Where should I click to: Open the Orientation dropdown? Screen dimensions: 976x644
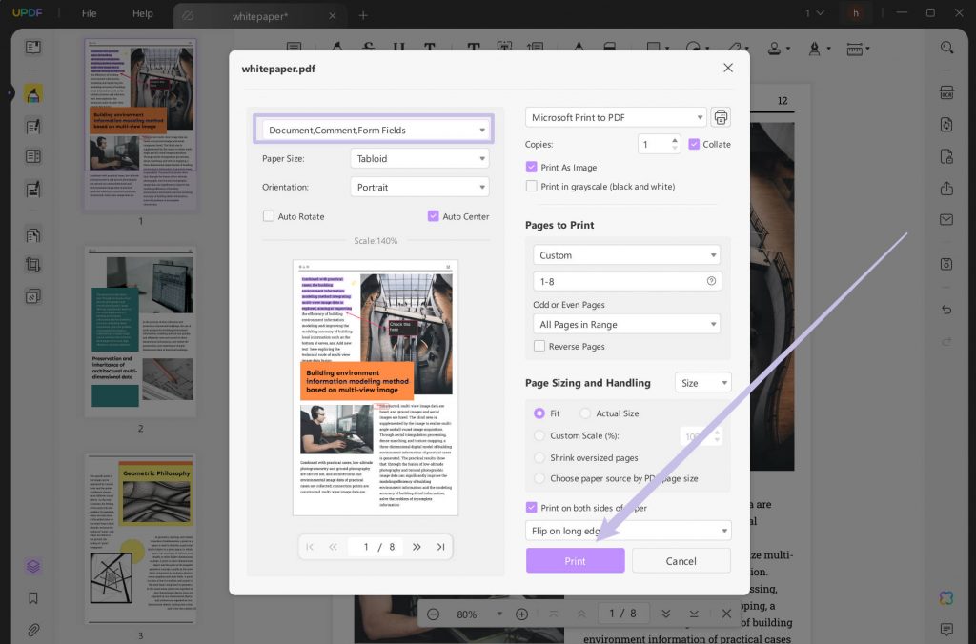coord(419,187)
